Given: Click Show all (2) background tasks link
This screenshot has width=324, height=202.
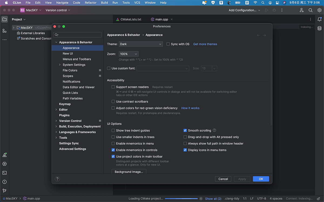Looking at the screenshot, I should [x=213, y=199].
